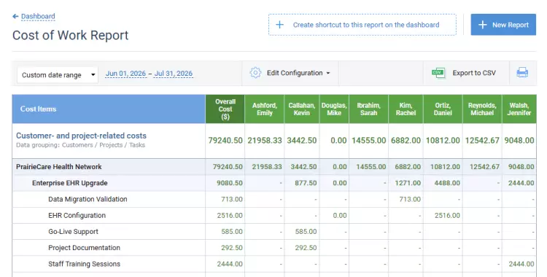The height and width of the screenshot is (277, 547).
Task: Click Enterprise EHR Upgrade overall cost 9080.50
Action: [x=230, y=183]
